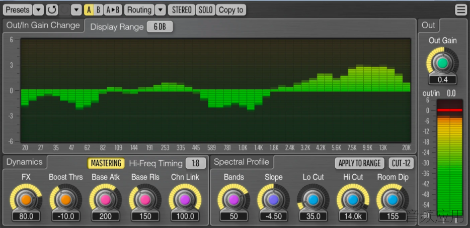Open the Presets menu
Viewport: 470px width, 228px height.
pyautogui.click(x=18, y=10)
